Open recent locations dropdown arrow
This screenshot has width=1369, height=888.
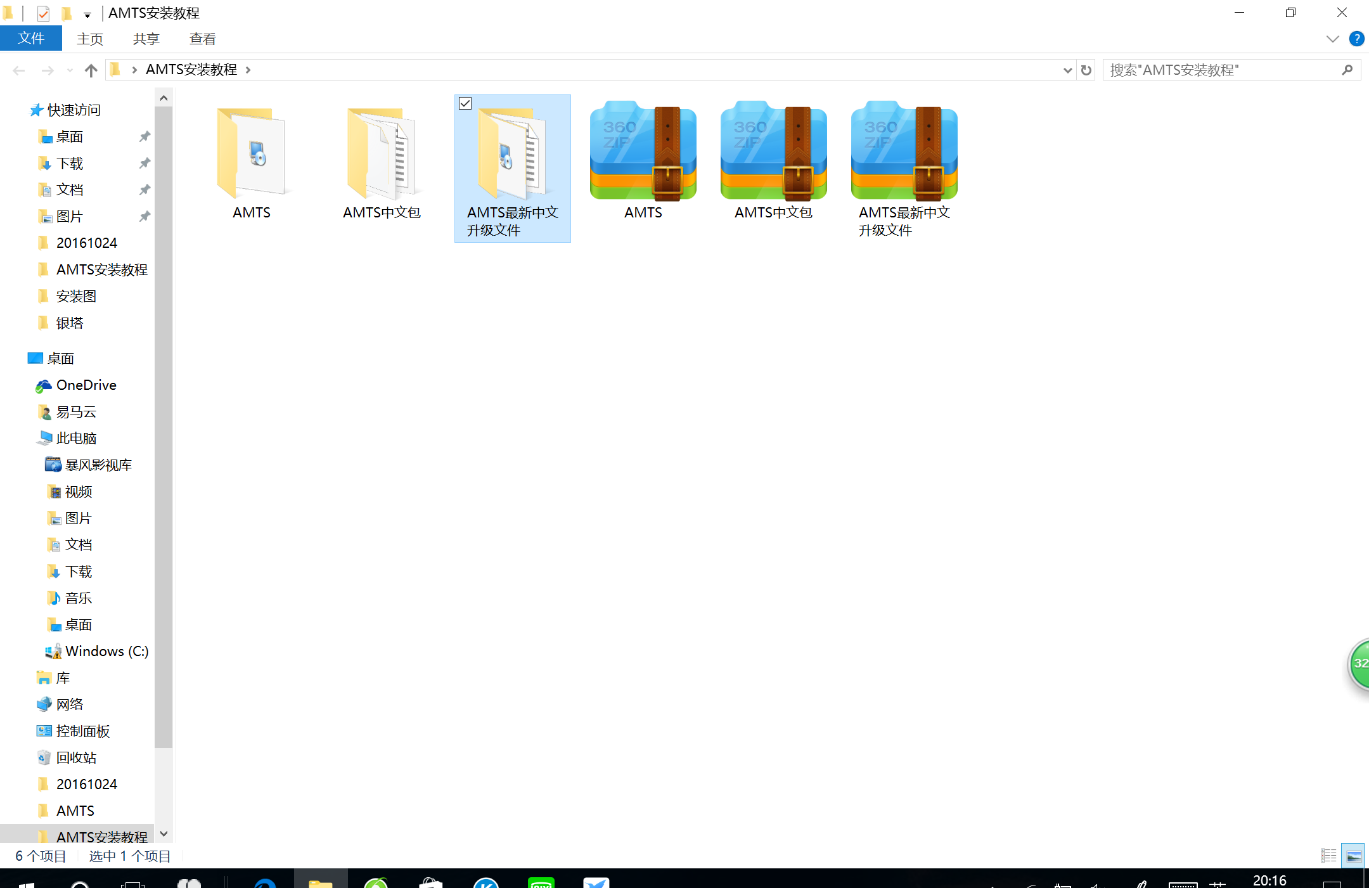70,70
